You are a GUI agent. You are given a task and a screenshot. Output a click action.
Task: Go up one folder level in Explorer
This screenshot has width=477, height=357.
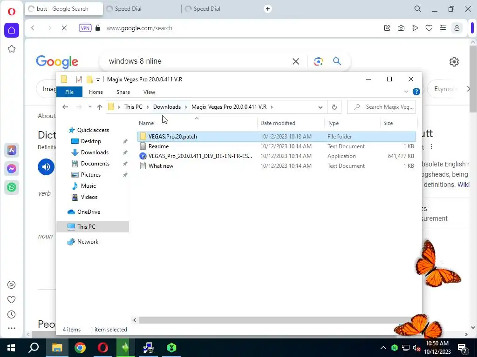[100, 107]
